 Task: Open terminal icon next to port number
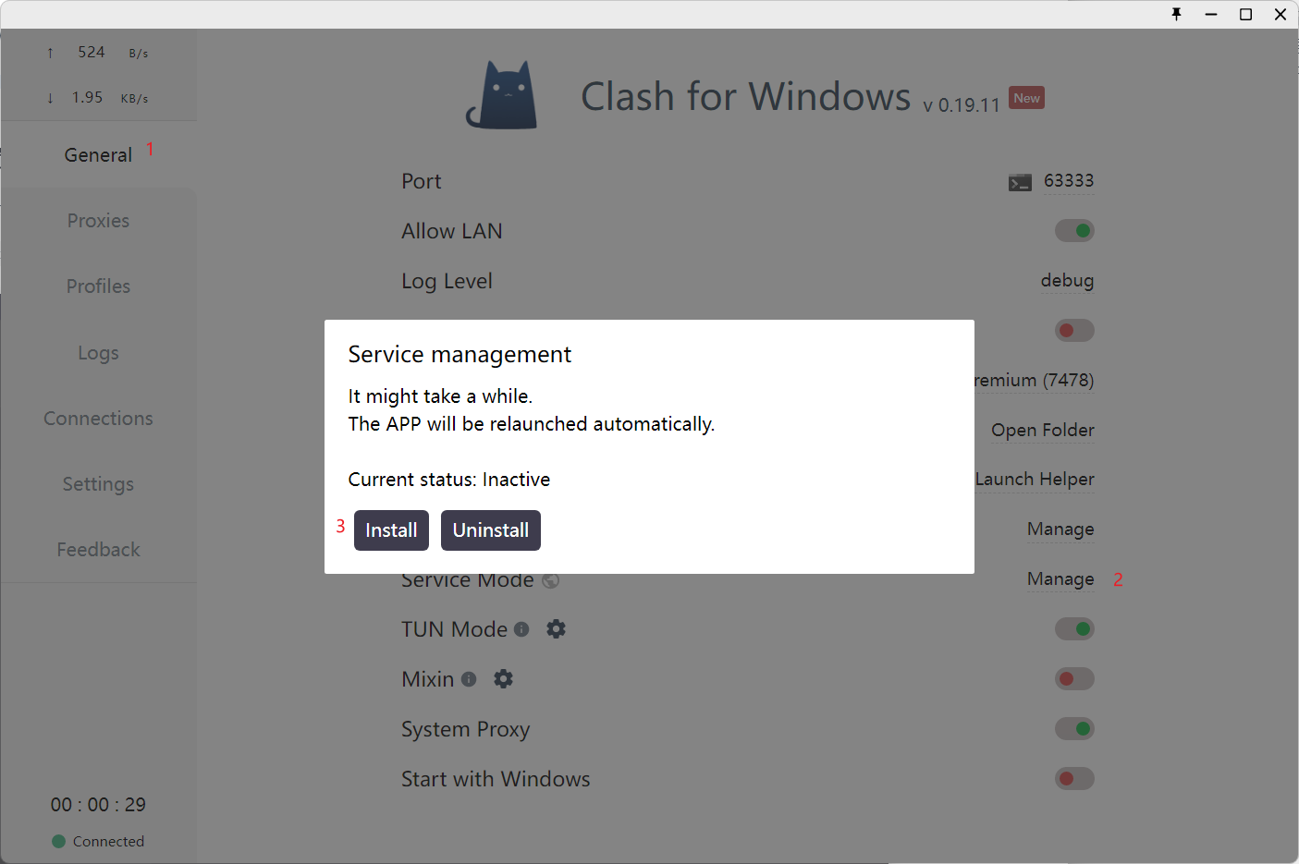(1020, 182)
